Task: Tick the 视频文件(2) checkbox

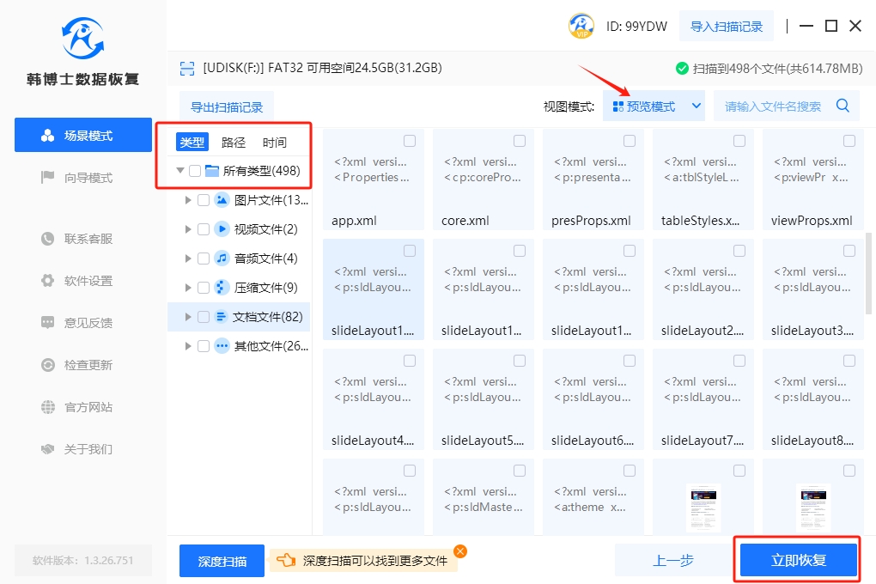Action: tap(204, 229)
